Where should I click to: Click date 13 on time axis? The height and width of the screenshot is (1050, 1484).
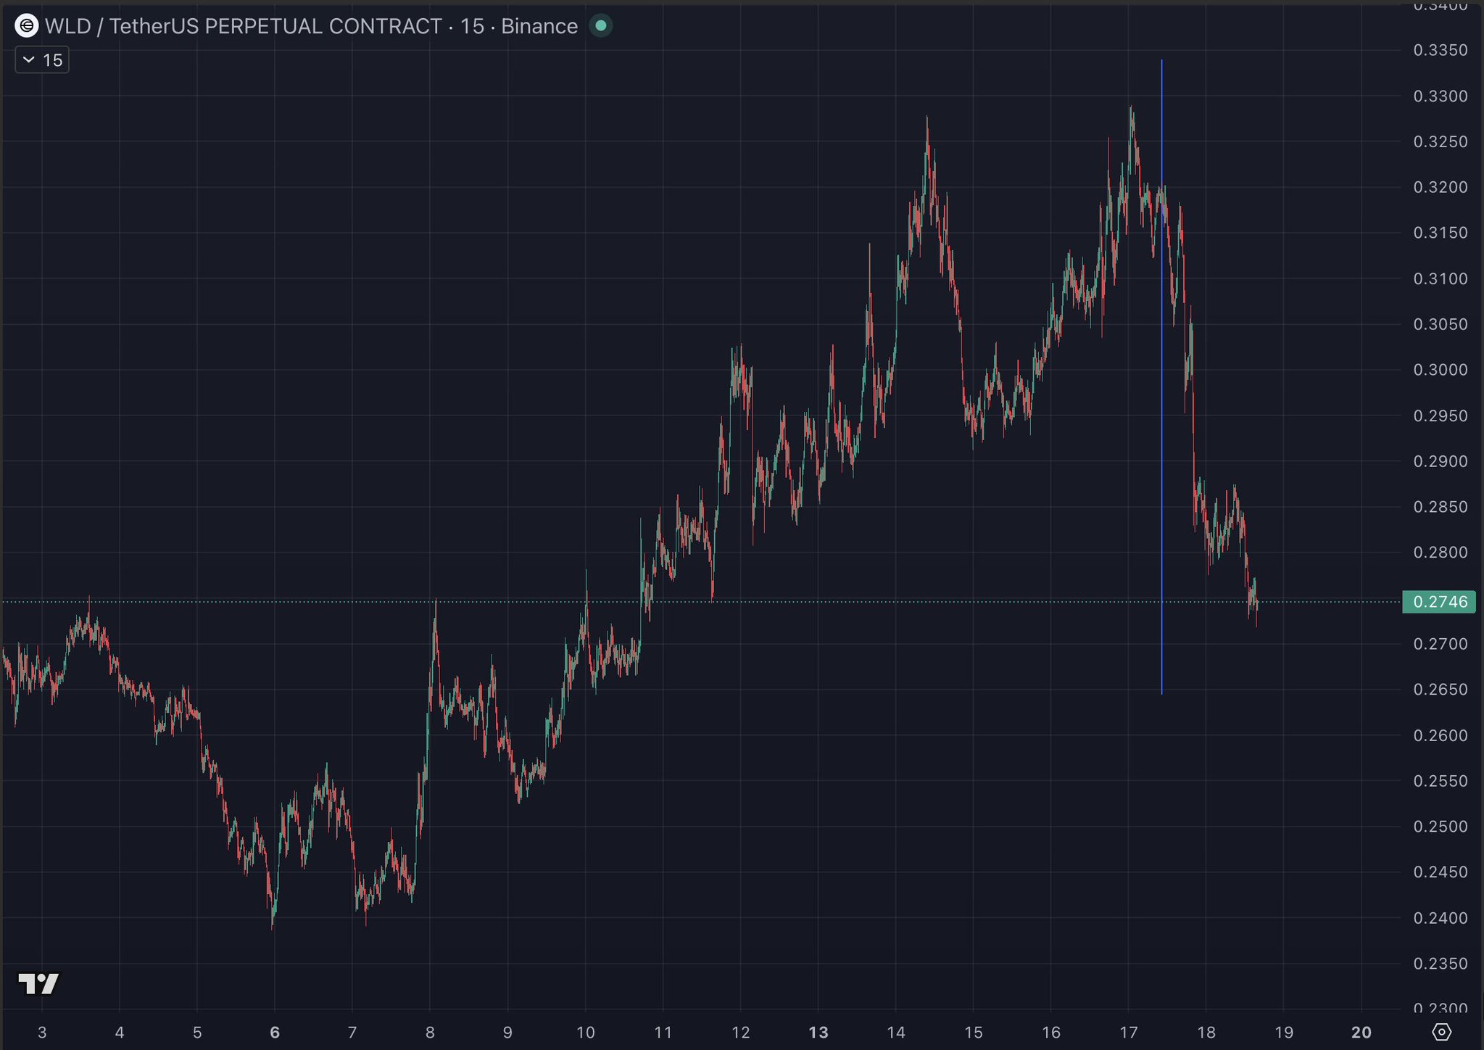pyautogui.click(x=818, y=1032)
